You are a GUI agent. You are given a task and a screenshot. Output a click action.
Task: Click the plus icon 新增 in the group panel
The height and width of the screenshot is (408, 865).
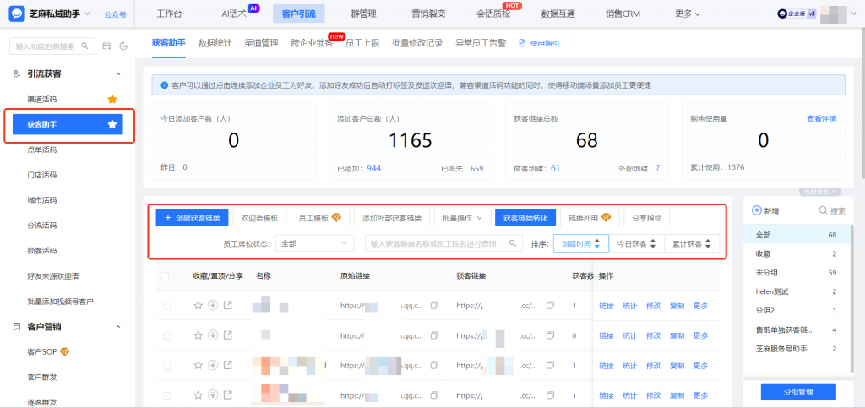point(757,210)
